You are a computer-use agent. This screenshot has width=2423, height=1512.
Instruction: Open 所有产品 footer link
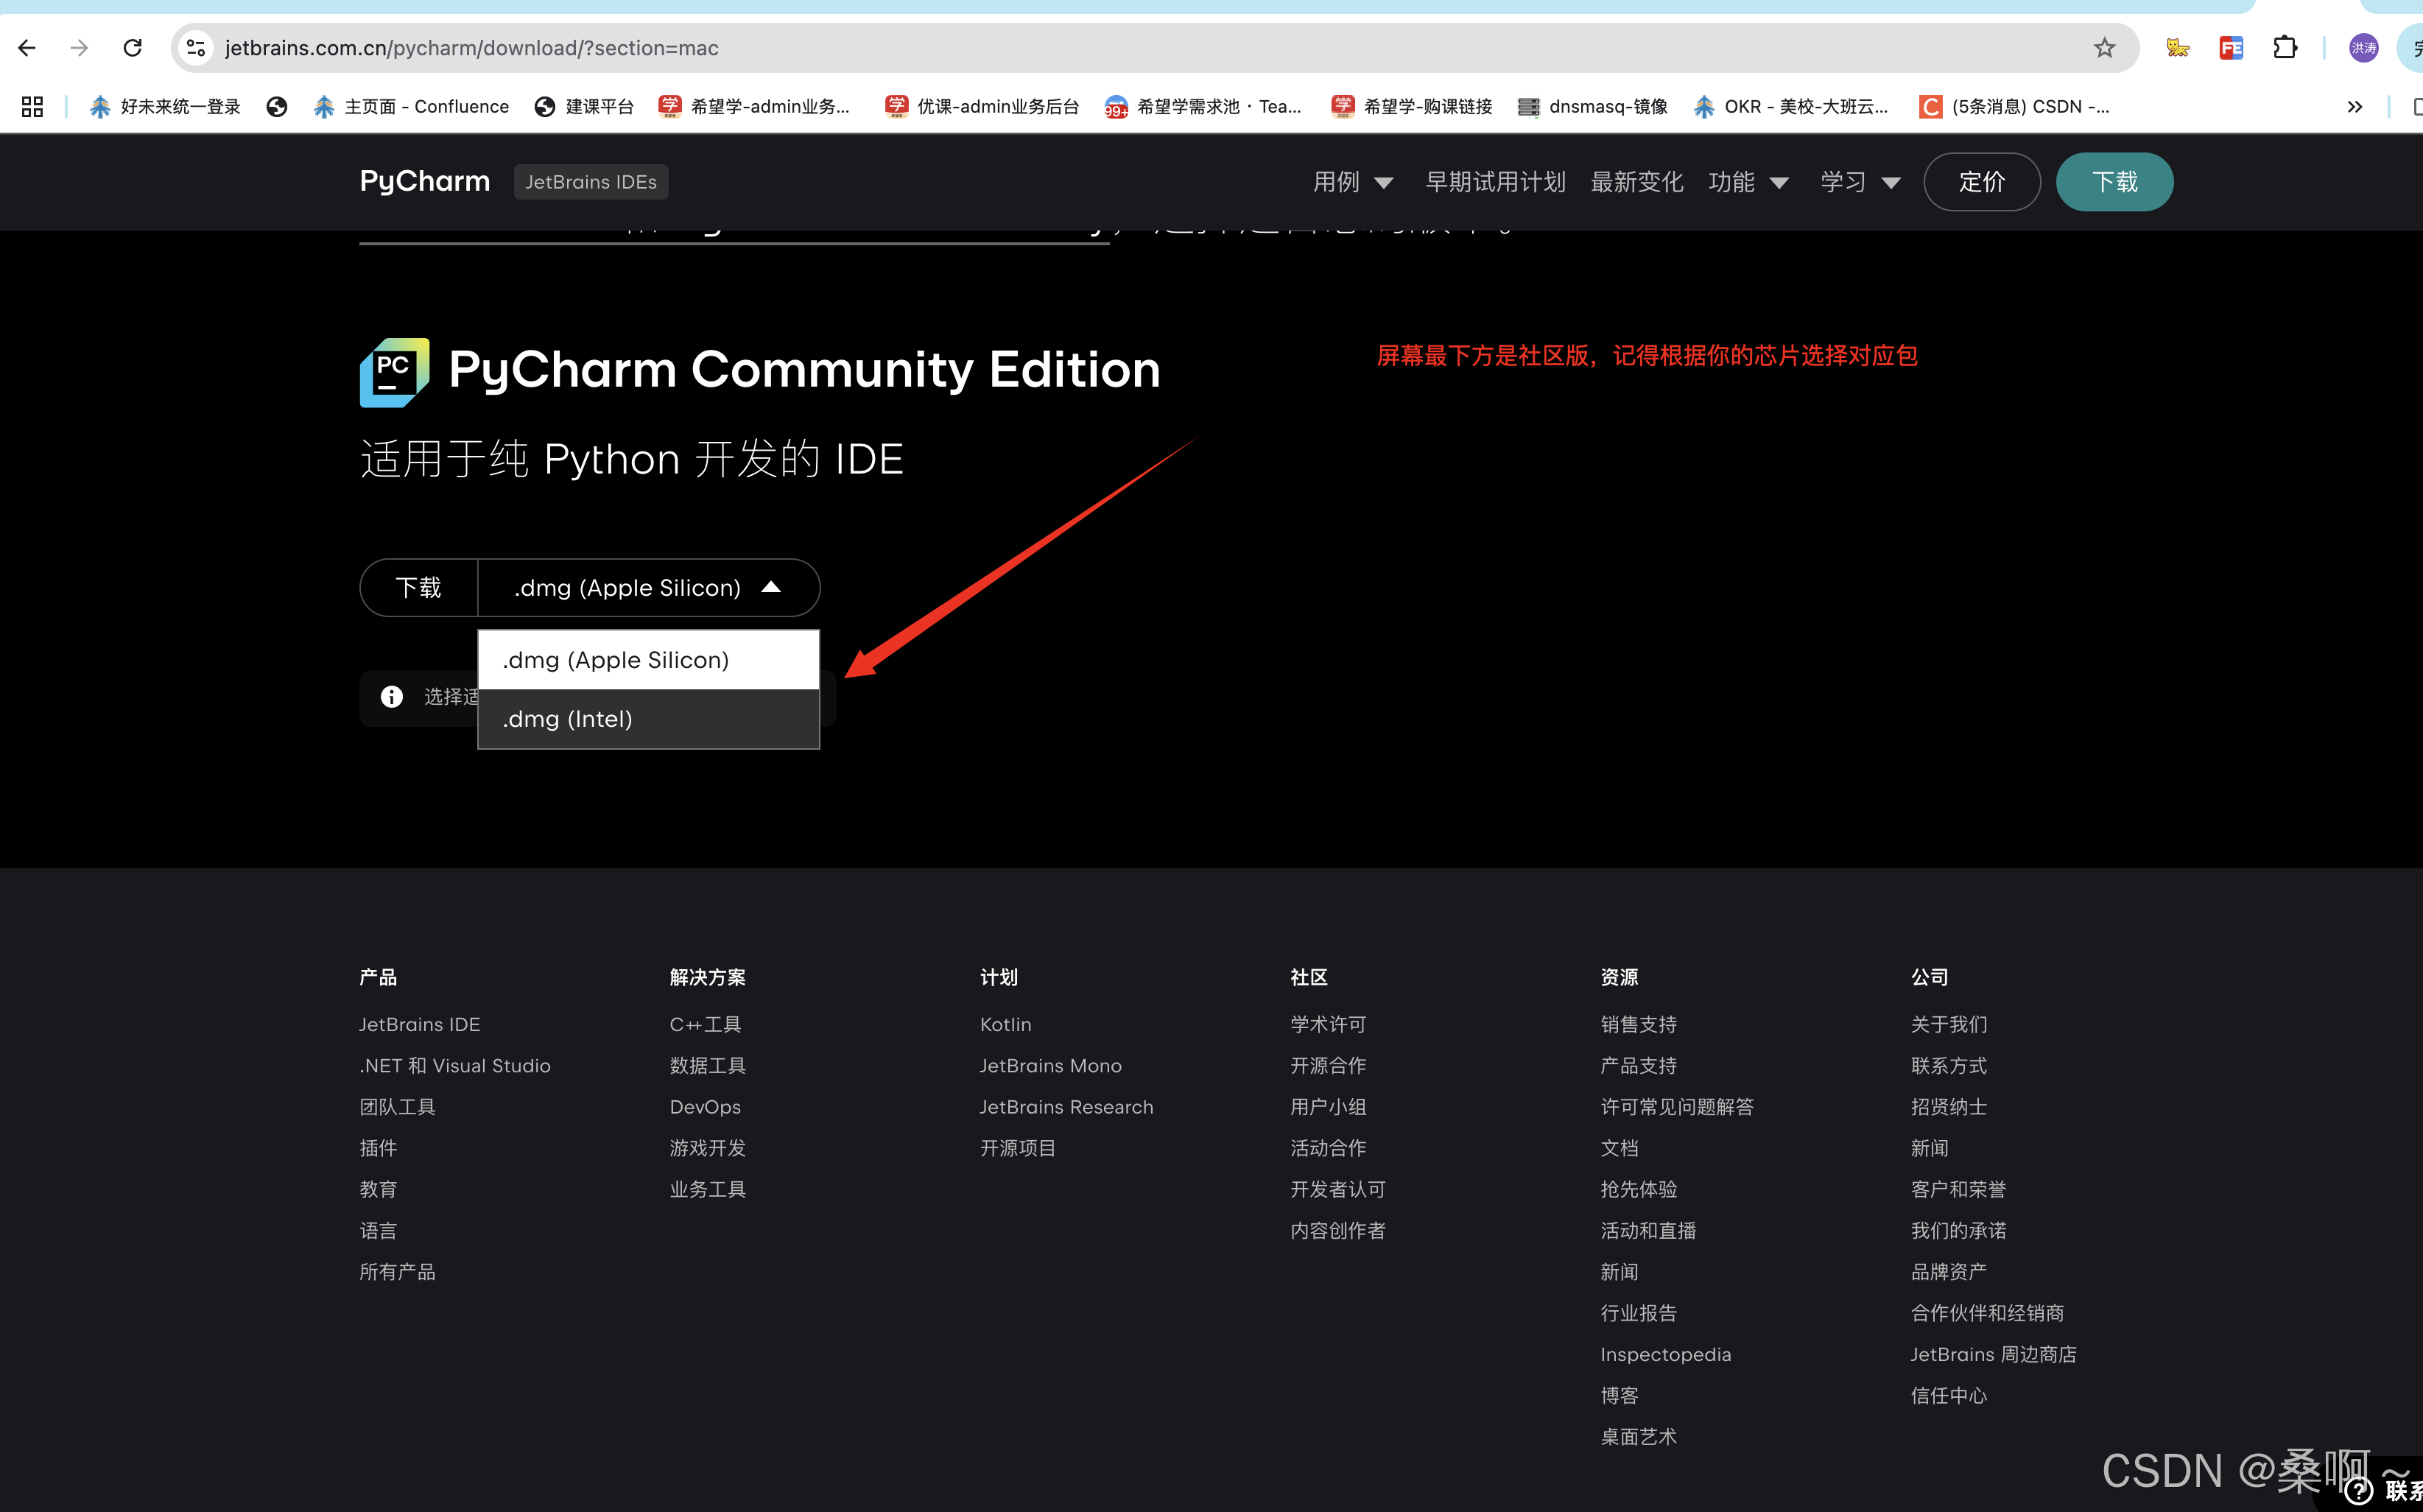[397, 1271]
